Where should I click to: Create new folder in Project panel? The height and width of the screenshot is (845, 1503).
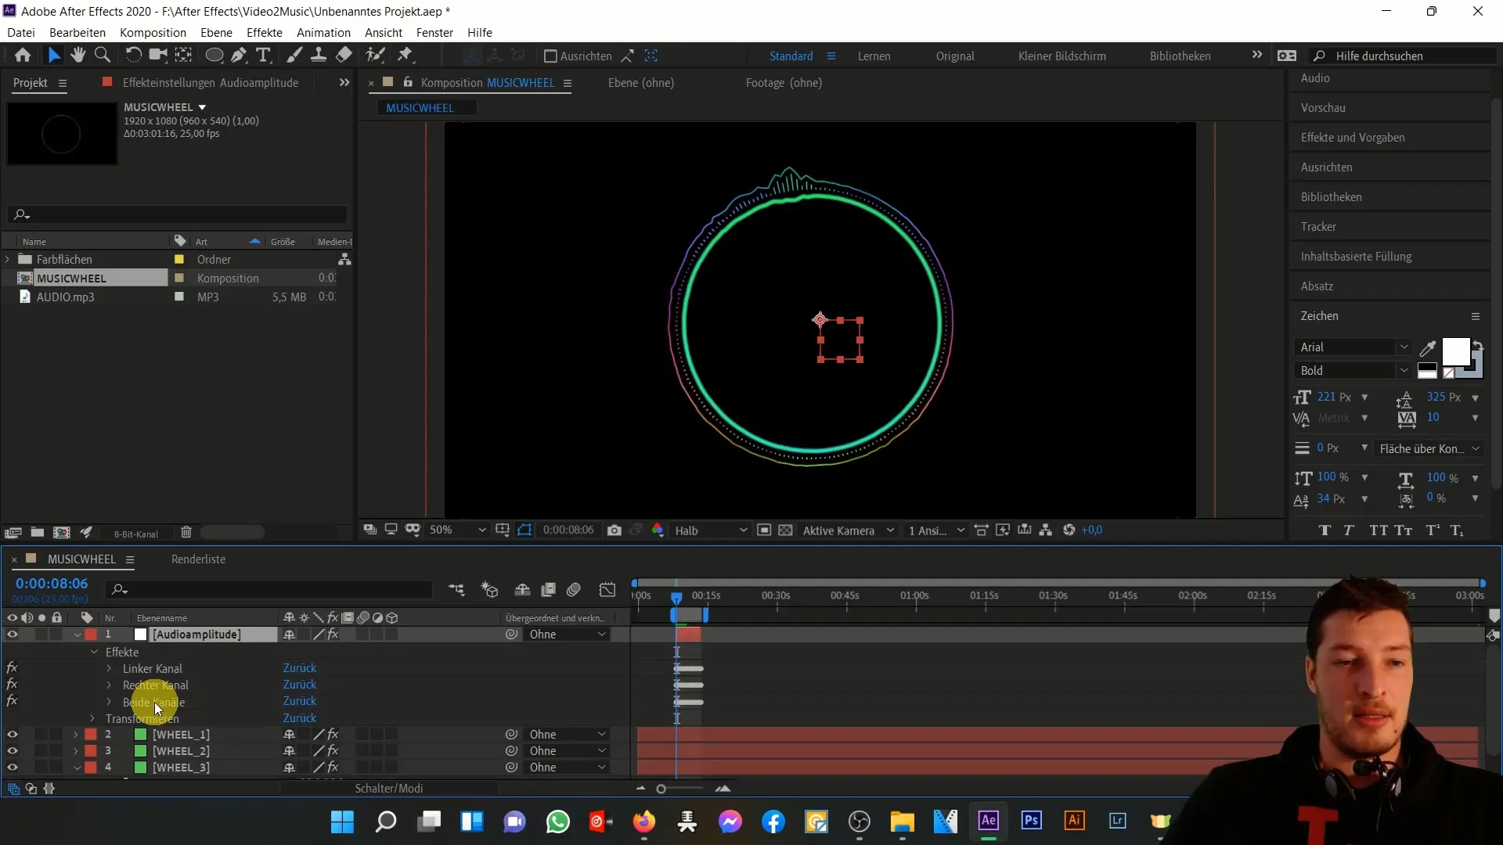(37, 533)
